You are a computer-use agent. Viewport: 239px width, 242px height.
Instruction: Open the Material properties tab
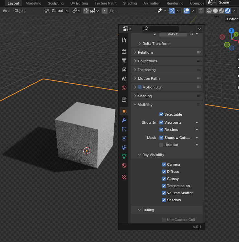pyautogui.click(x=124, y=165)
